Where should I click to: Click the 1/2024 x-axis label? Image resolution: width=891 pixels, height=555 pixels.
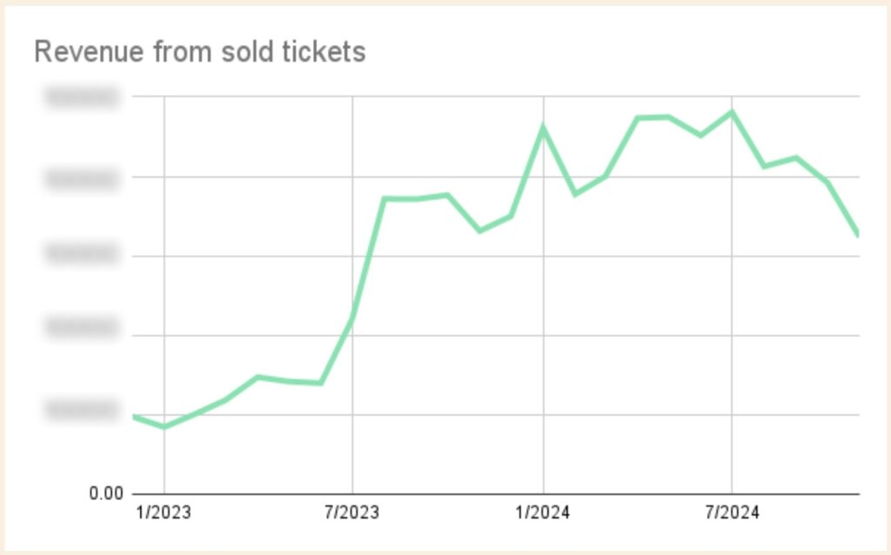543,512
